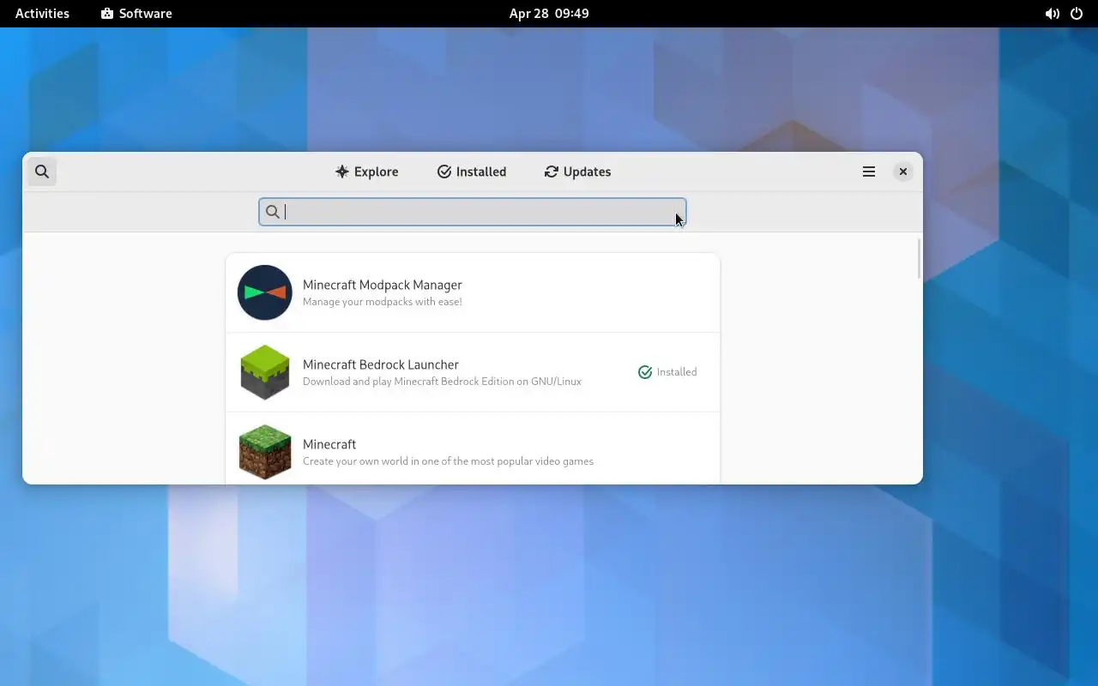Image resolution: width=1098 pixels, height=686 pixels.
Task: Open the Minecraft Modpack Manager icon
Action: (265, 292)
